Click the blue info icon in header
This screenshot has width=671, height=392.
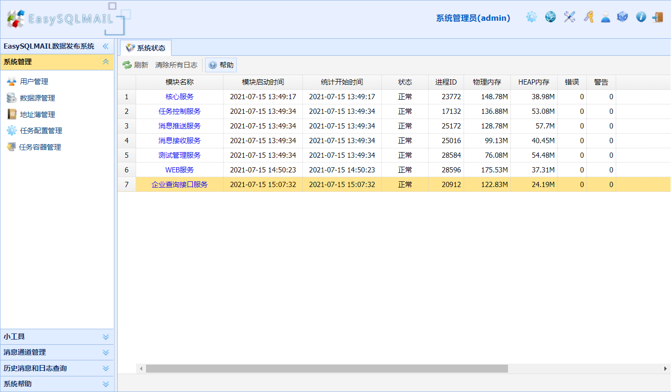tap(641, 17)
